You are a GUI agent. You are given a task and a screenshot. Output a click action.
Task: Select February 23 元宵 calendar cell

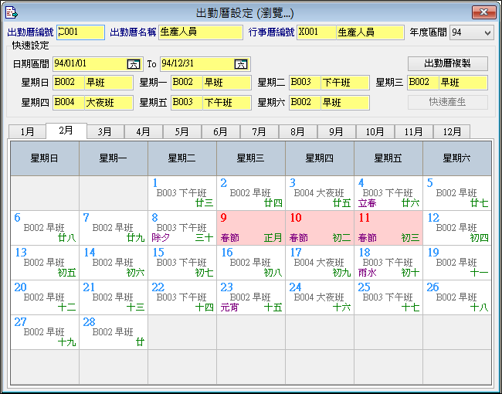tap(251, 297)
